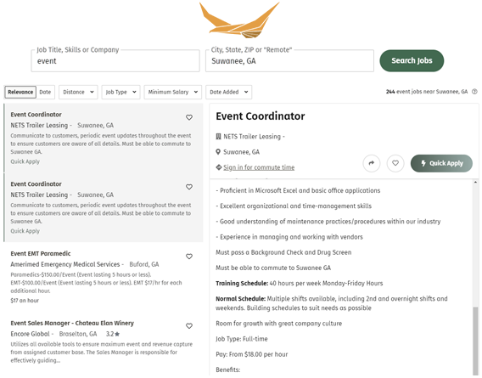Sort results by Date
Viewport: 482px width, 378px height.
(45, 92)
